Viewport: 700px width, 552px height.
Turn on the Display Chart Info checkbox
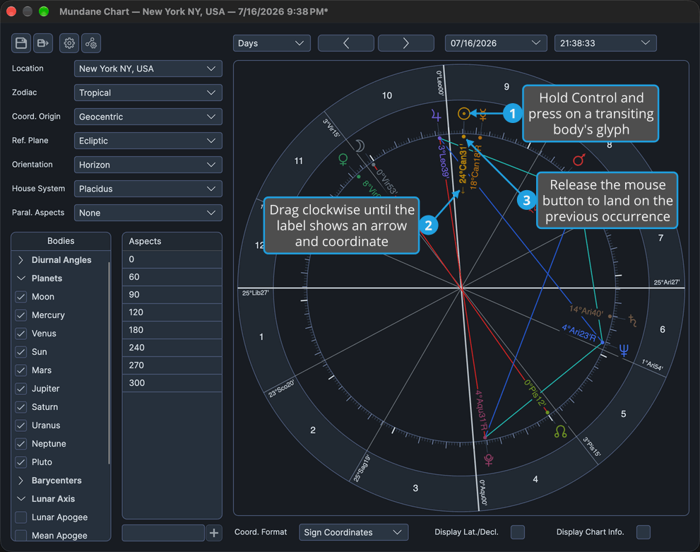click(643, 532)
